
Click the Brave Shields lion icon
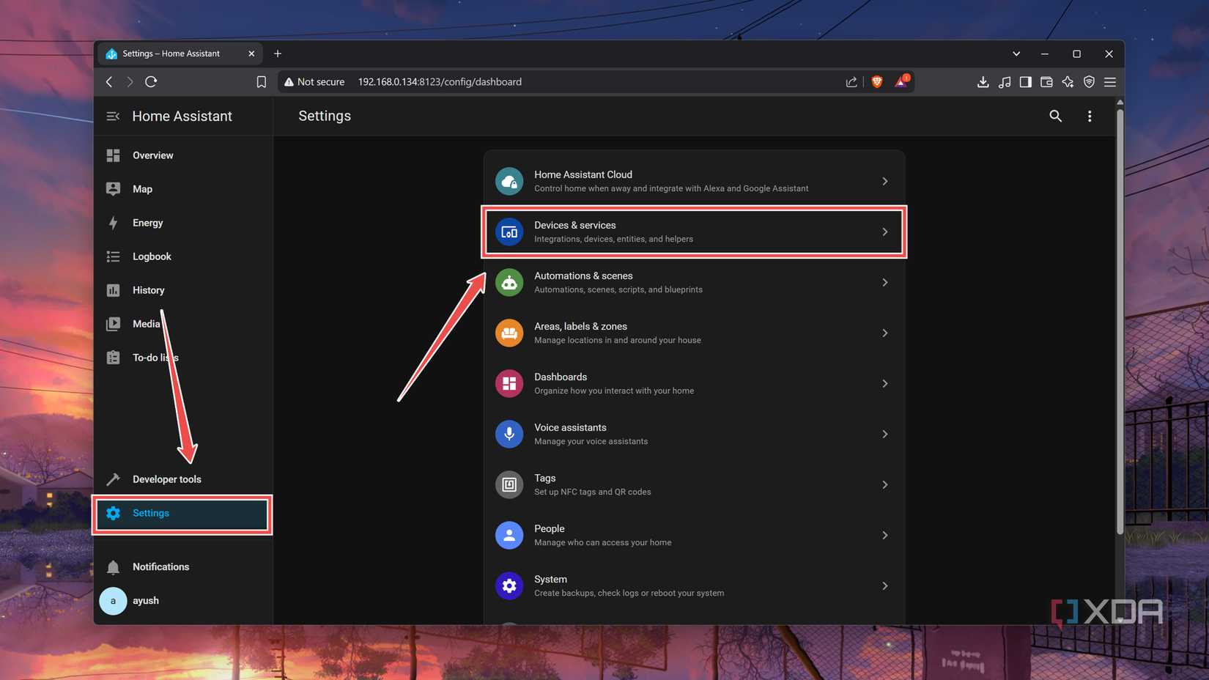(876, 82)
